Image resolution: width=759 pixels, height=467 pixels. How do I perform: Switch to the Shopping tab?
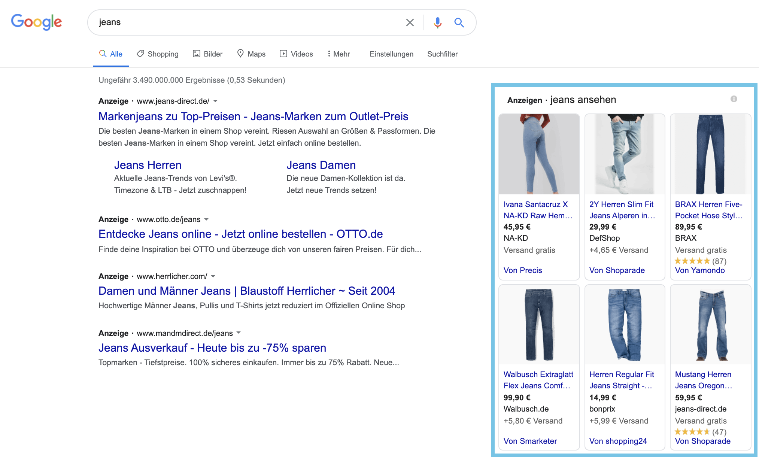pos(158,54)
